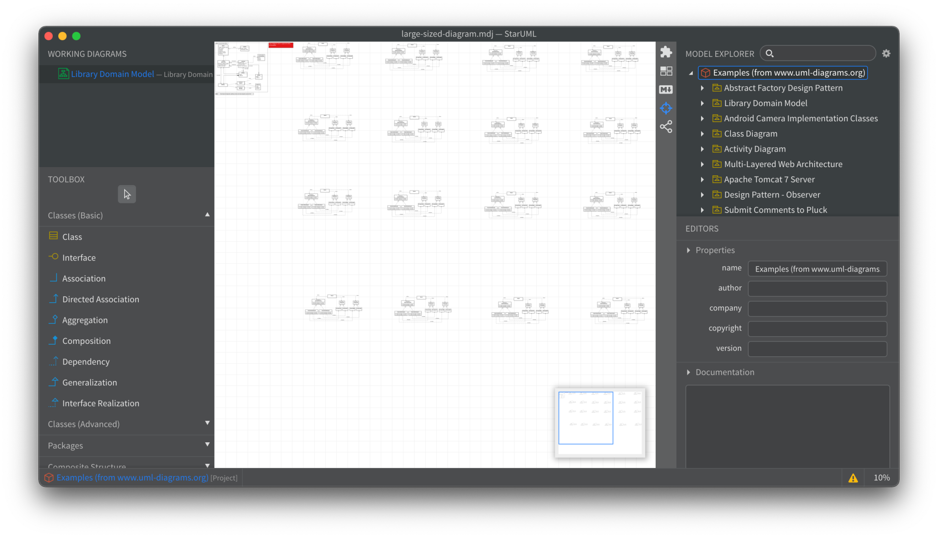The width and height of the screenshot is (938, 538).
Task: Collapse the Classes (Basic) section
Action: [x=207, y=214]
